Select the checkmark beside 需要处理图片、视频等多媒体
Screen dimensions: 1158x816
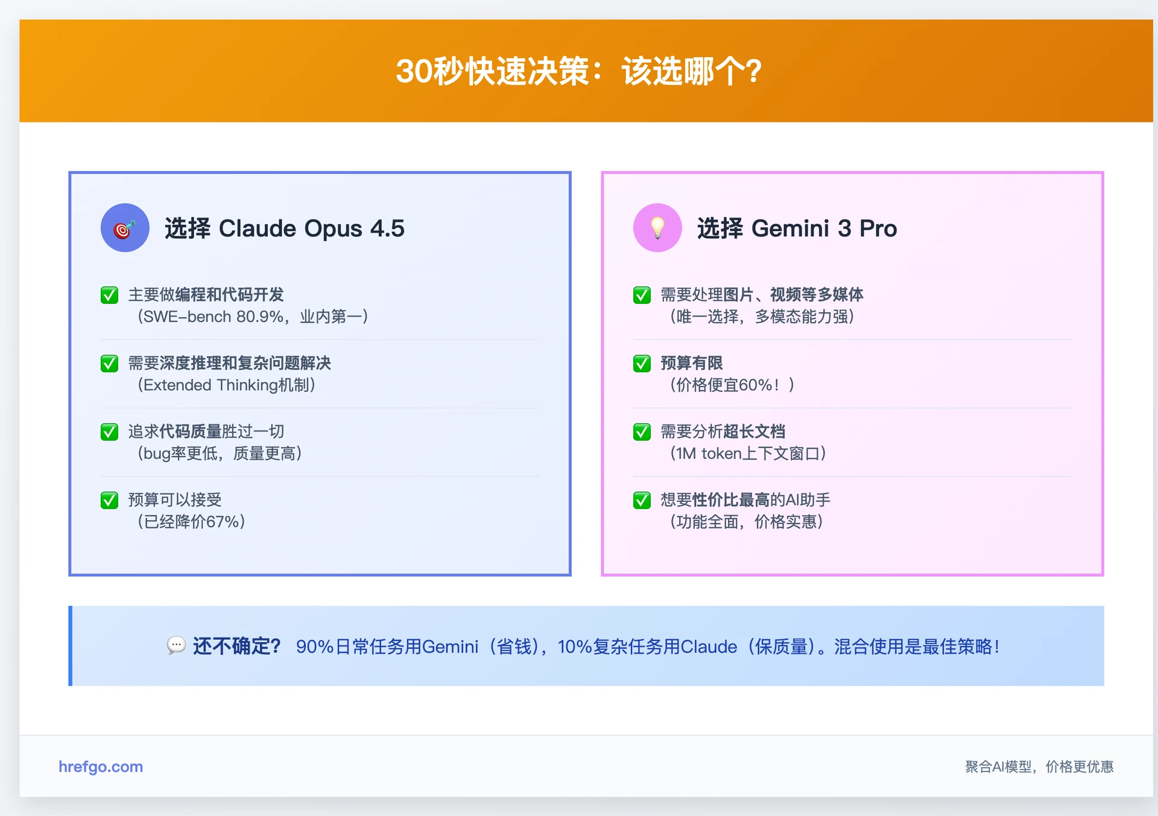(642, 295)
